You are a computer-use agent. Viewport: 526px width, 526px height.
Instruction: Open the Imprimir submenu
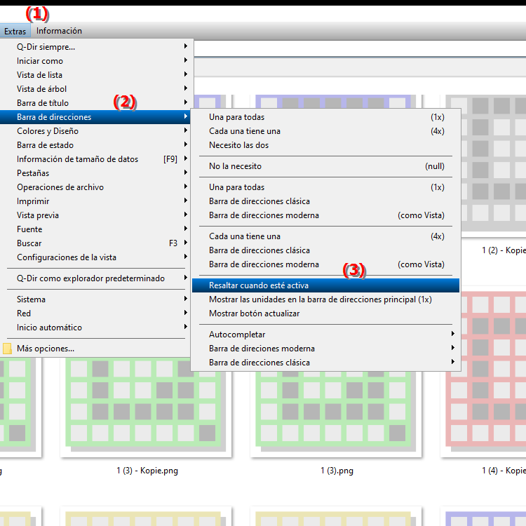click(x=96, y=201)
